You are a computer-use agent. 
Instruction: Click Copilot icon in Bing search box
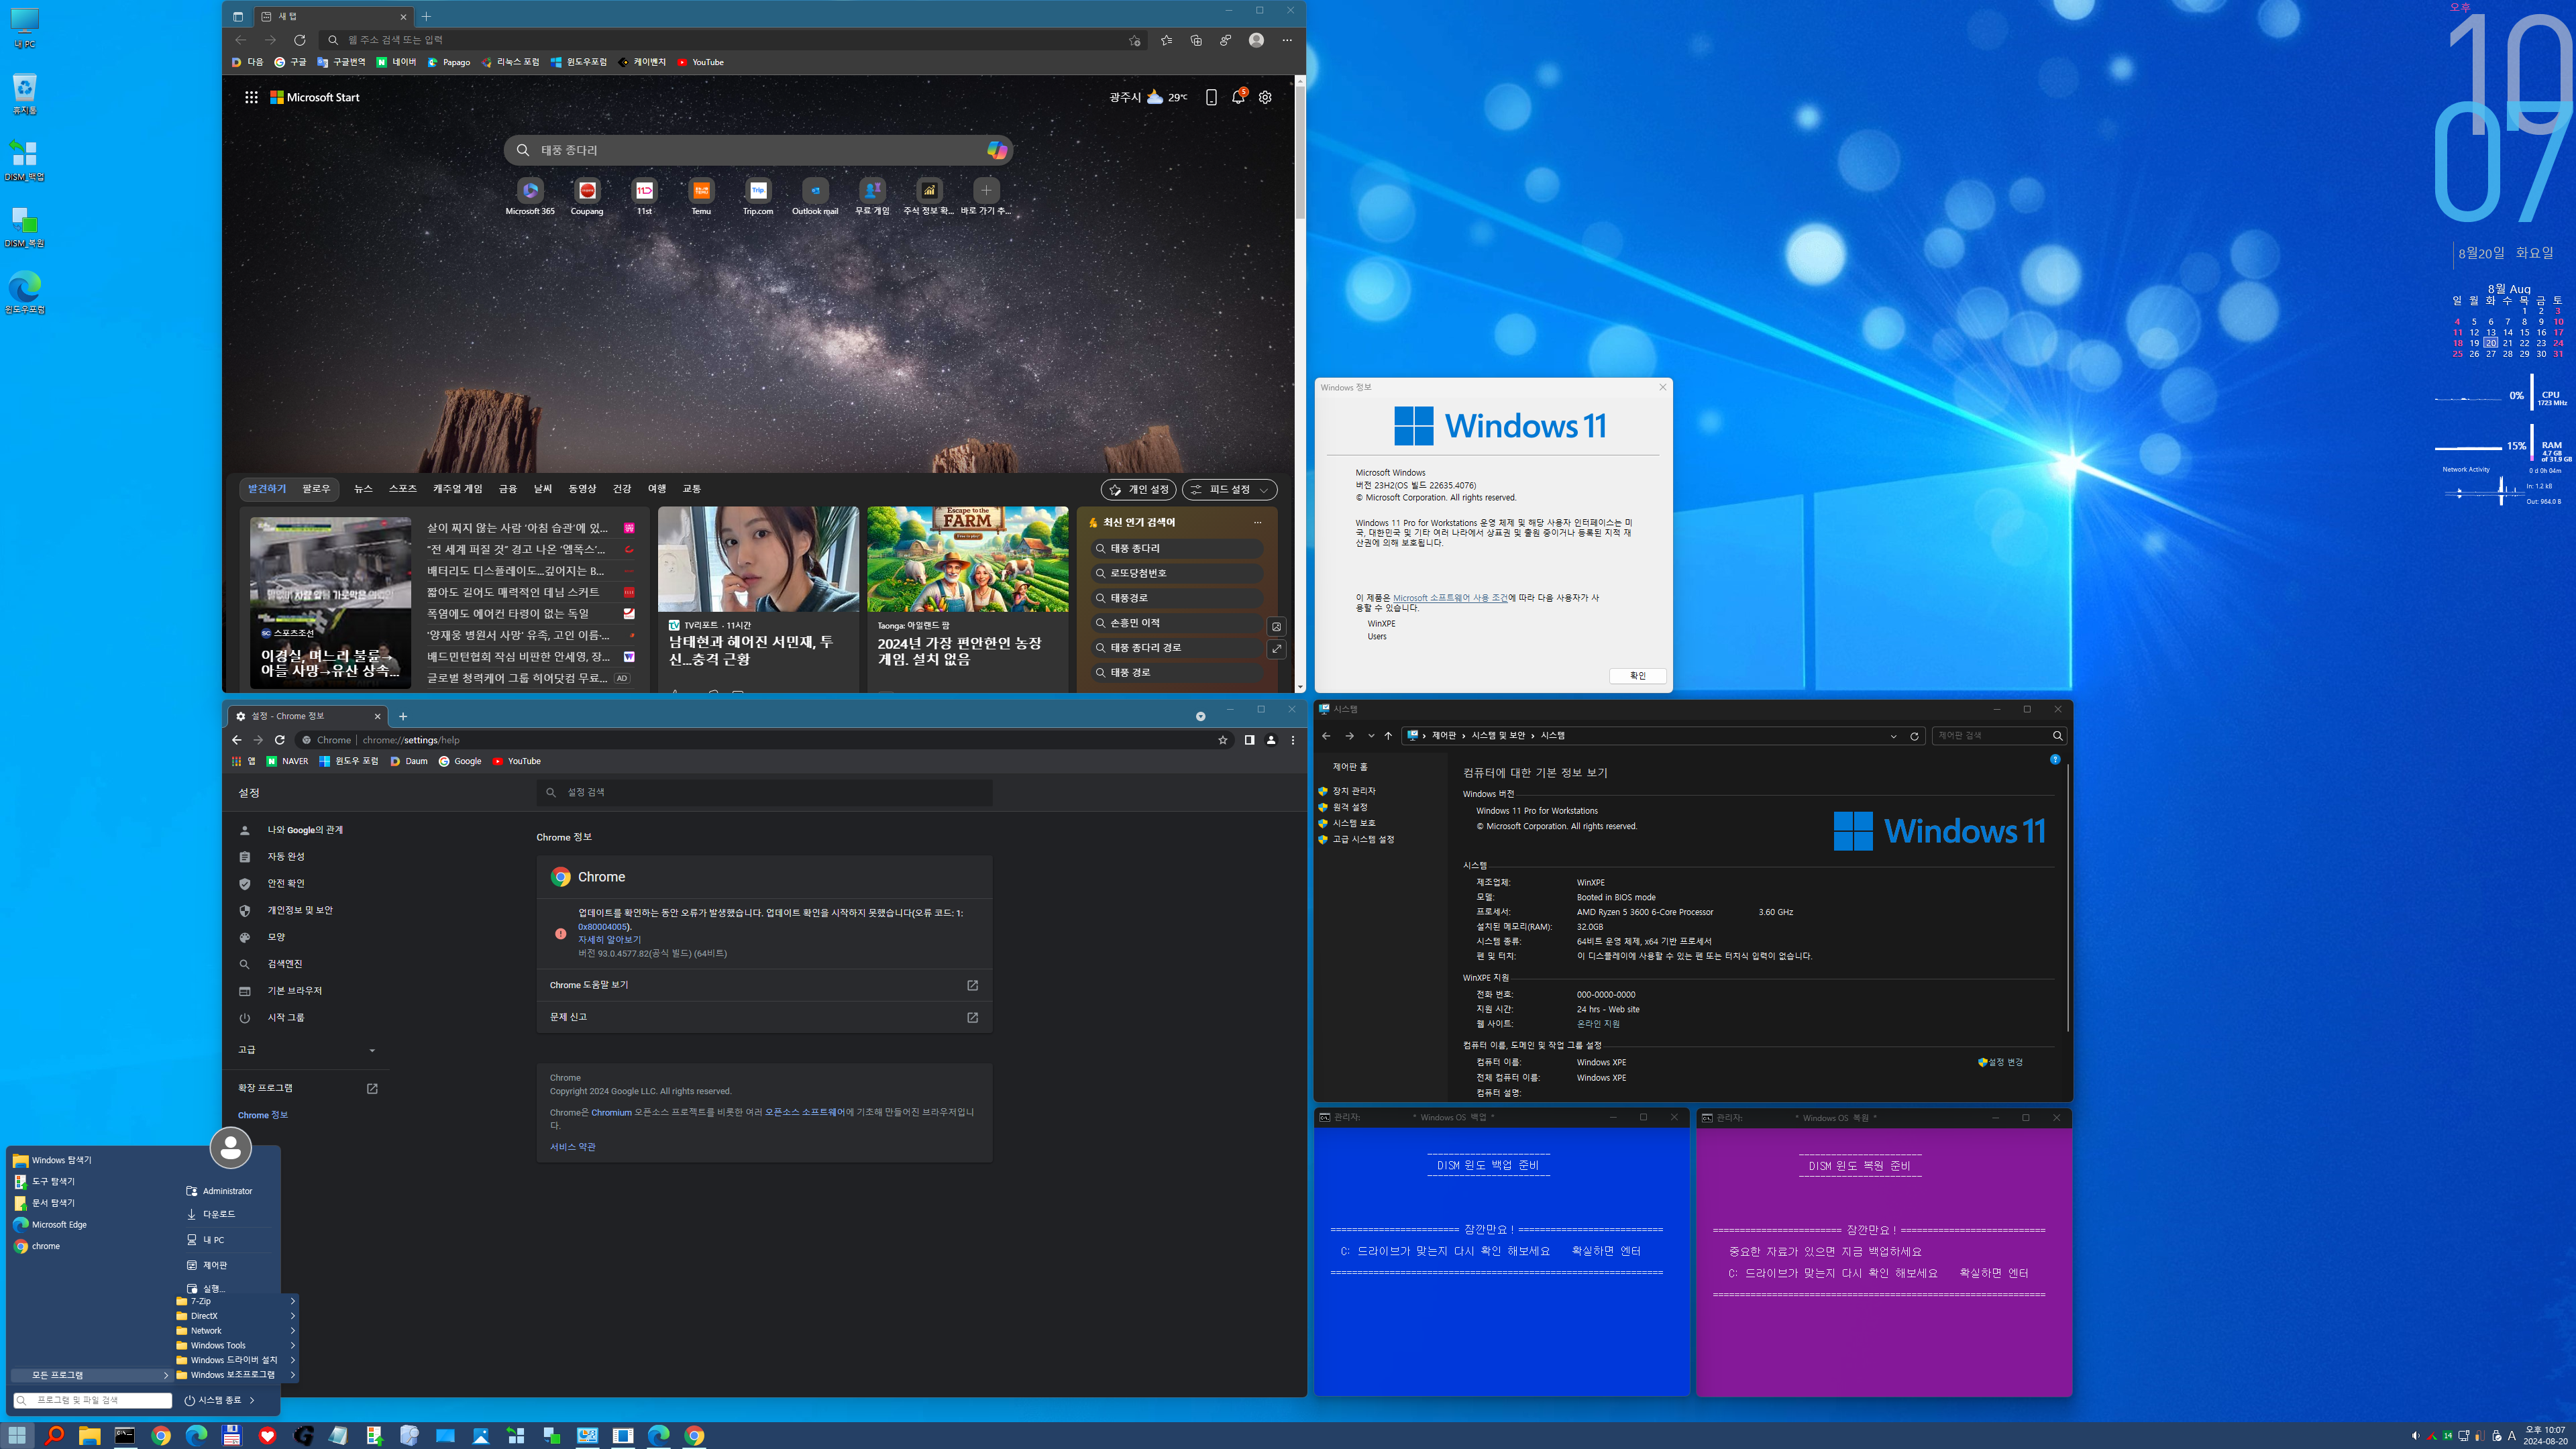996,150
